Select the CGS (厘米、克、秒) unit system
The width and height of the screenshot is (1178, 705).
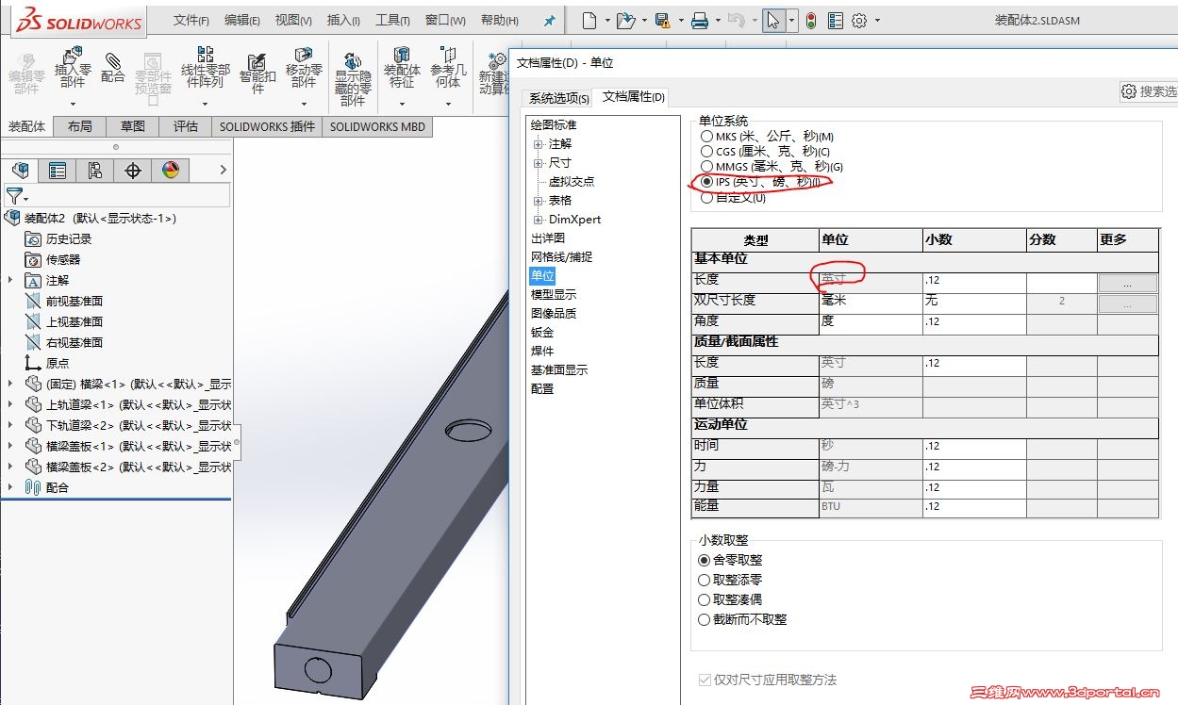pyautogui.click(x=706, y=151)
